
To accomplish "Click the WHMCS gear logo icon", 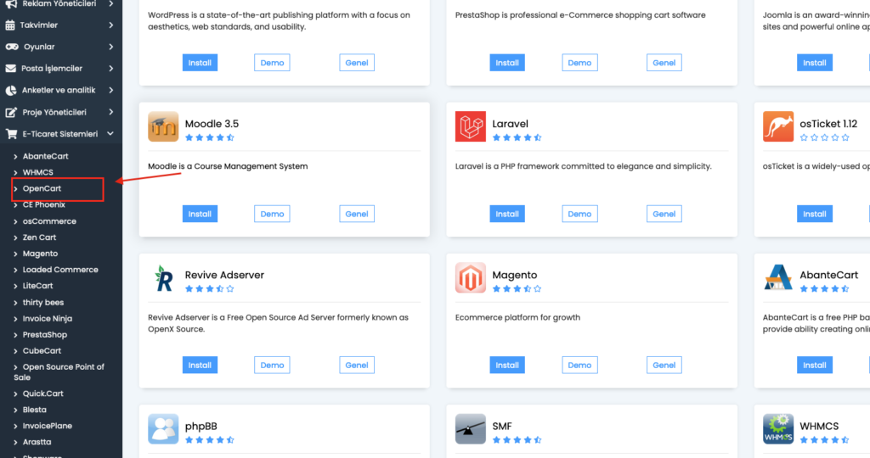I will [778, 428].
